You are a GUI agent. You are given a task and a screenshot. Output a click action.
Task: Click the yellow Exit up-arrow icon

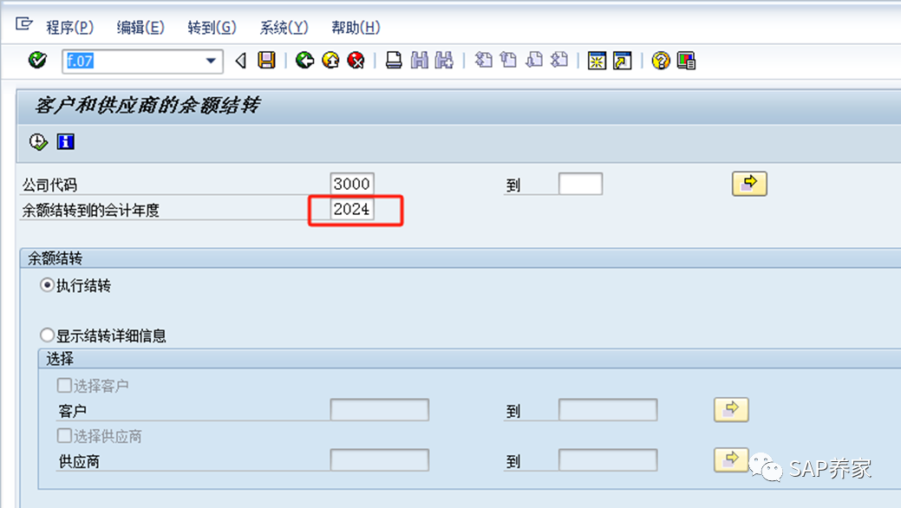(x=330, y=61)
